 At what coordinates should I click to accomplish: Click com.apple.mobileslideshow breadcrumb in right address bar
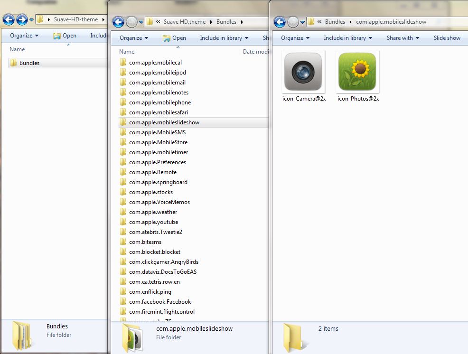tap(391, 22)
